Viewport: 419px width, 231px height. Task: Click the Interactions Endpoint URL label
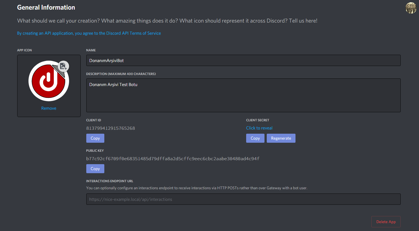(109, 181)
